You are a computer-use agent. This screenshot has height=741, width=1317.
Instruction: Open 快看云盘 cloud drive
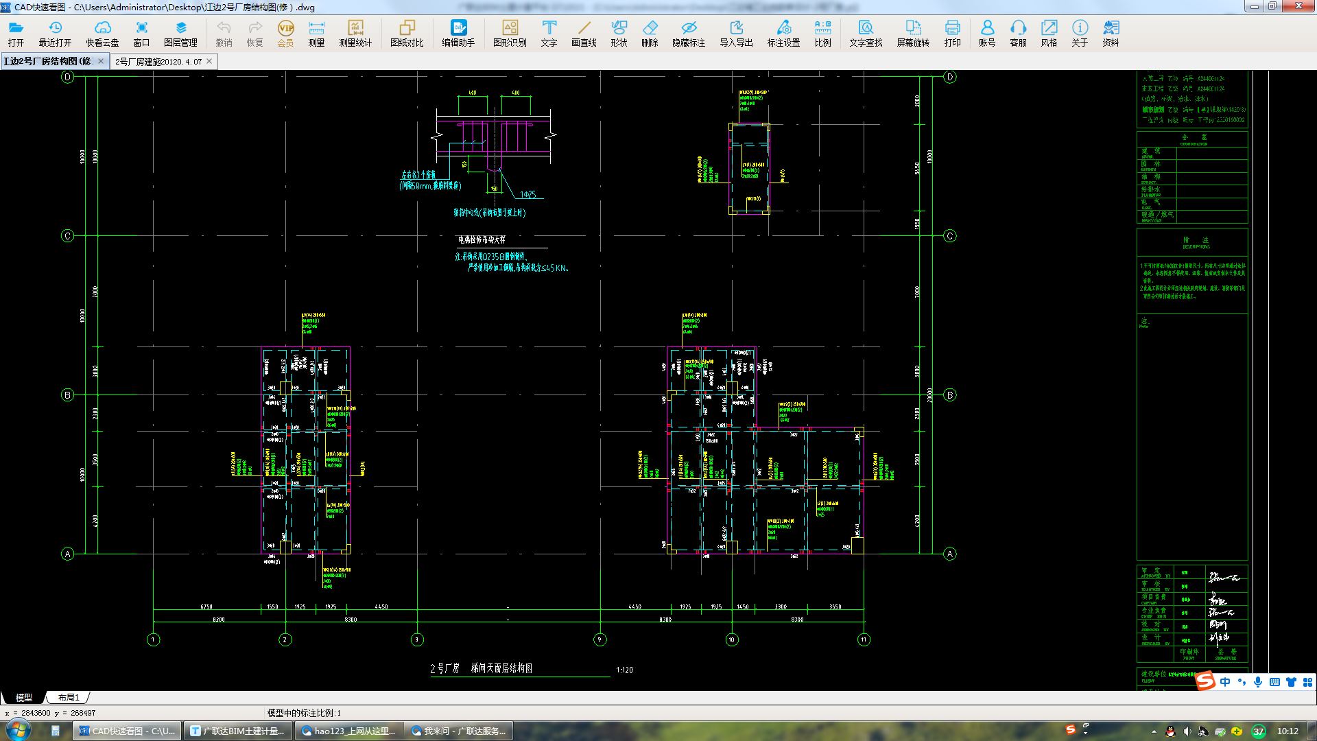pos(103,34)
